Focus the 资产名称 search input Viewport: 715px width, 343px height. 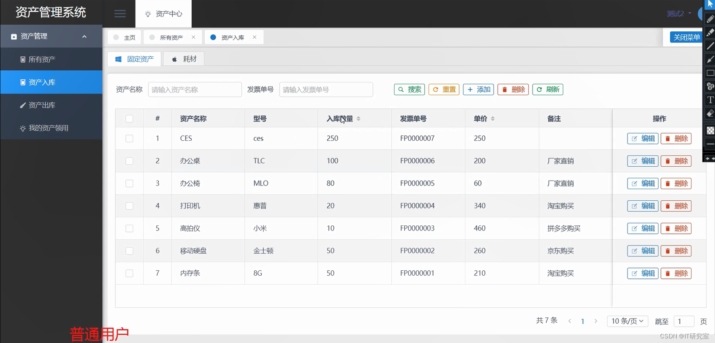195,89
